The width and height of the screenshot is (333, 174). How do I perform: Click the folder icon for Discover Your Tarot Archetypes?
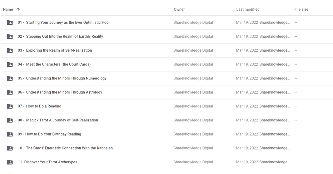coord(10,162)
